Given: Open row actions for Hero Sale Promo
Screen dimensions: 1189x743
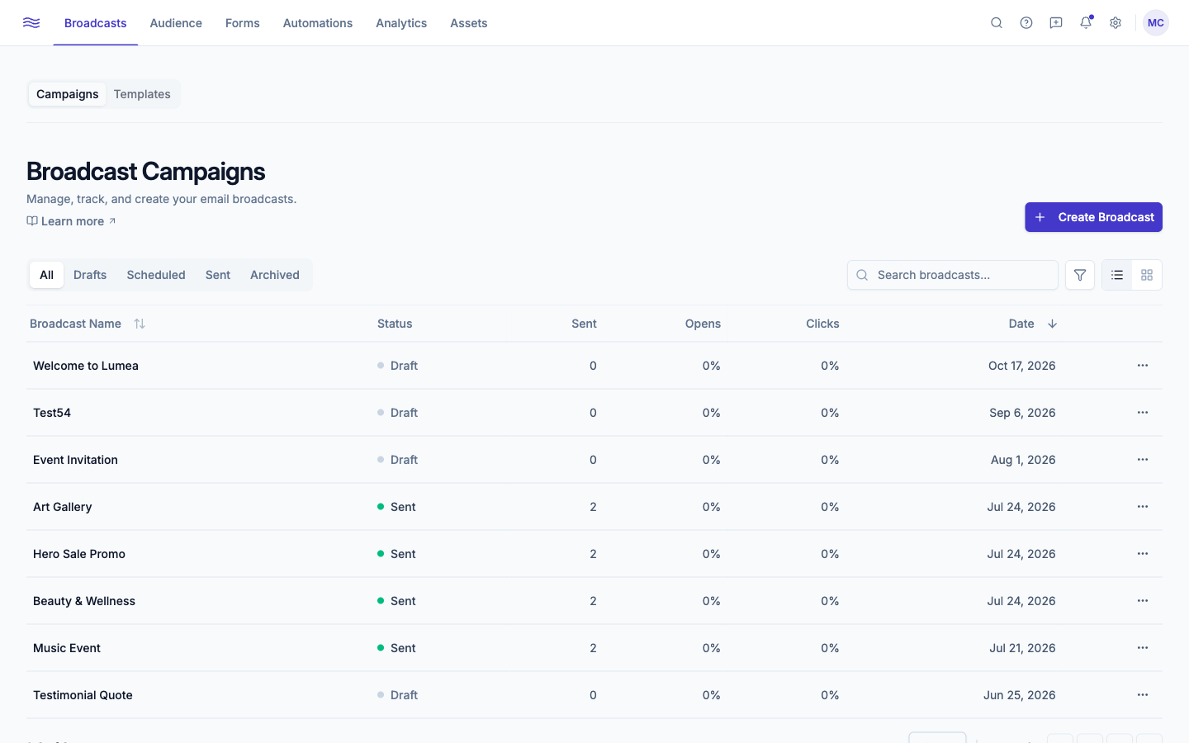Looking at the screenshot, I should point(1143,554).
